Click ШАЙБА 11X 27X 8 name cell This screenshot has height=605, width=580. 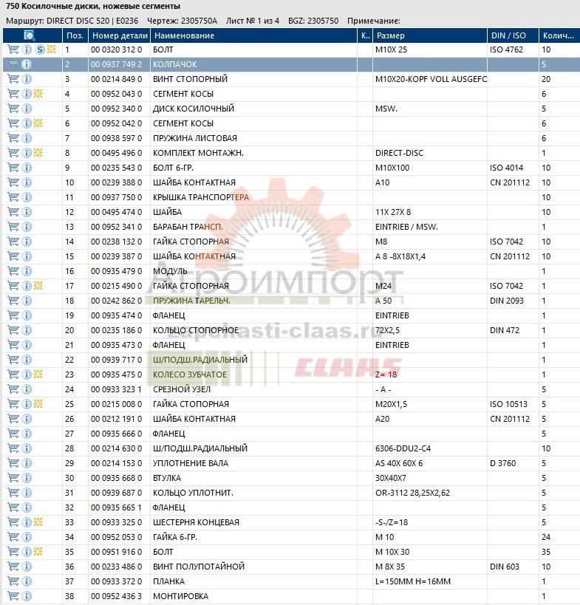(x=167, y=212)
